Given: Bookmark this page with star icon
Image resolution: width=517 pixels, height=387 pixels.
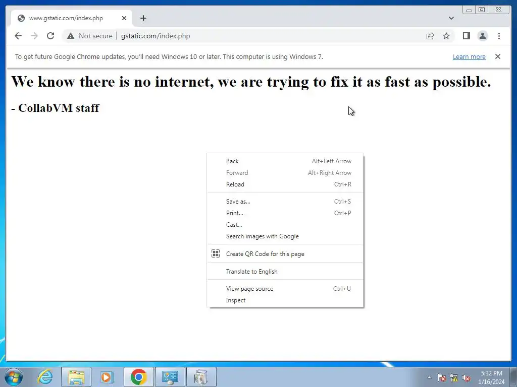Looking at the screenshot, I should [446, 36].
